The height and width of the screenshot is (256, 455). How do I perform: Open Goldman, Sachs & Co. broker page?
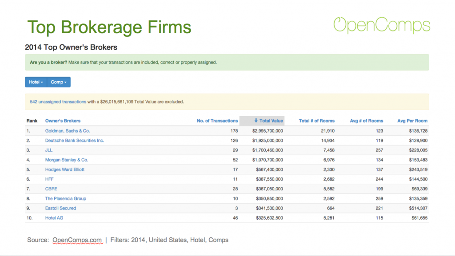pos(68,131)
